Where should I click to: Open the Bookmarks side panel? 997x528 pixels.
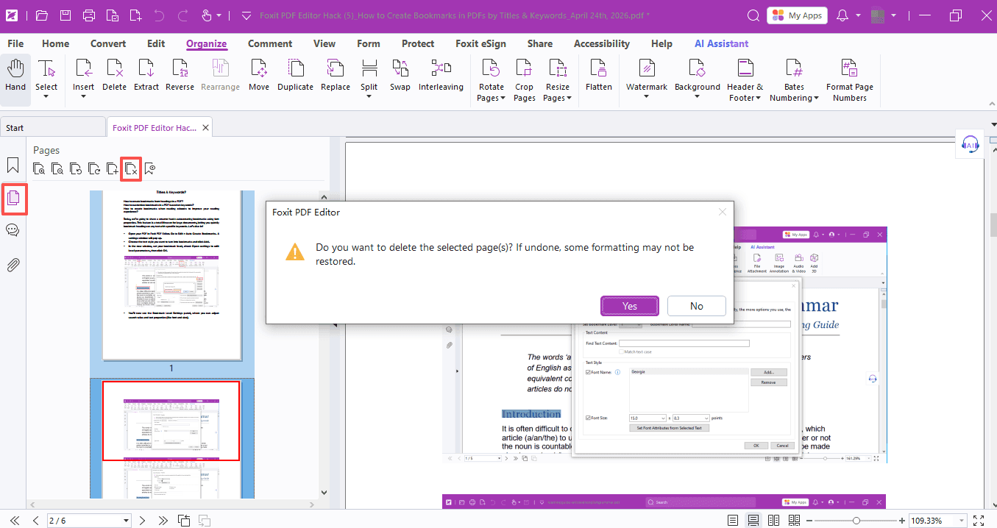(x=13, y=165)
